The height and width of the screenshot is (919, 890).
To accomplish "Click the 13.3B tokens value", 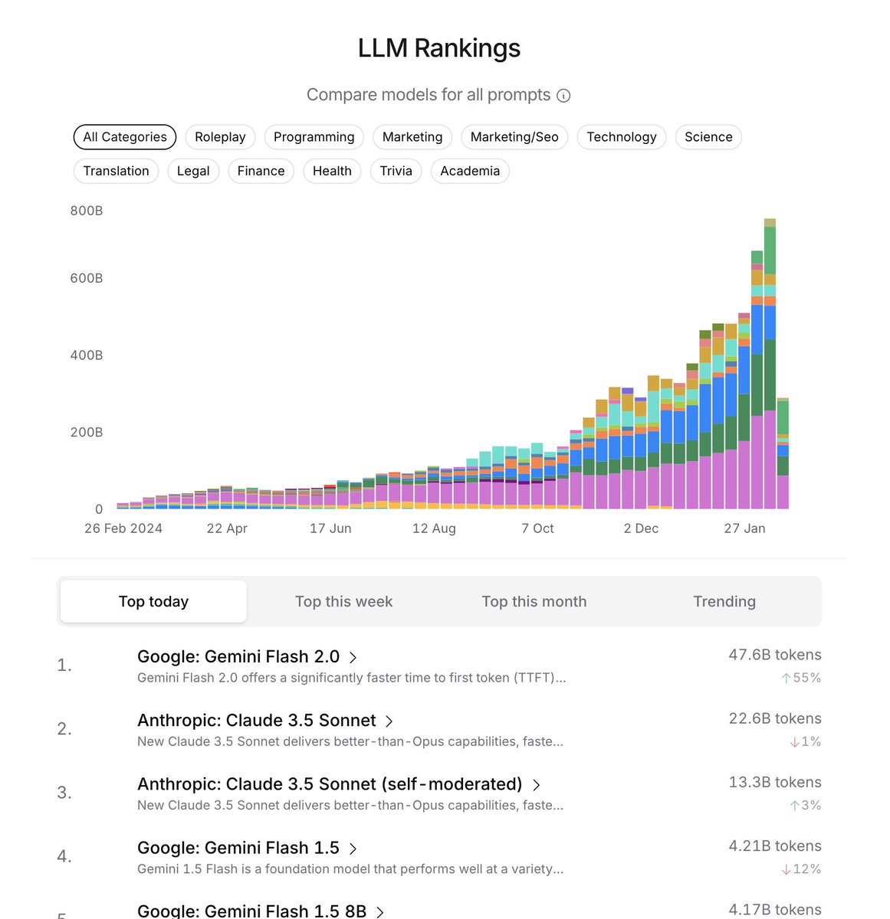I will (x=775, y=782).
